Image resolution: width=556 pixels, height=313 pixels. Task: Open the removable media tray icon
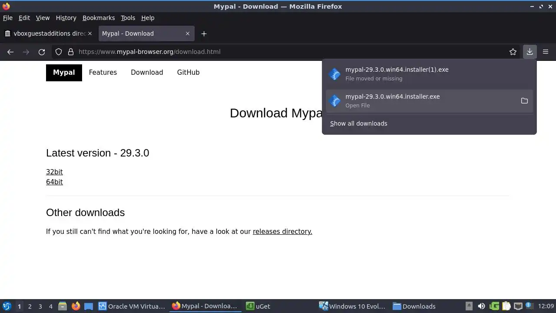coord(469,306)
